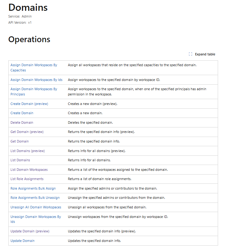227x249 pixels.
Task: Open Role Assignments Bulk Assign link
Action: (33, 188)
